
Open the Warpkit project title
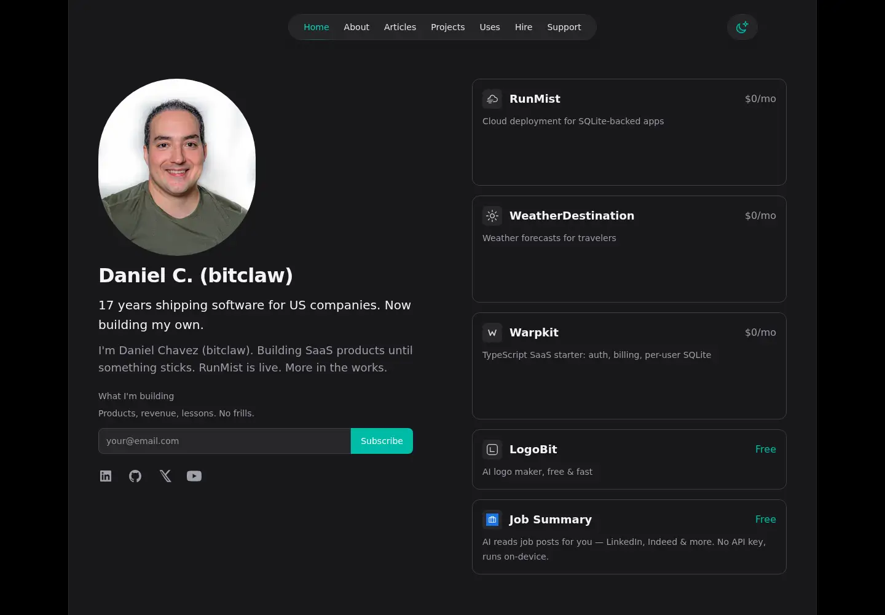(x=534, y=333)
